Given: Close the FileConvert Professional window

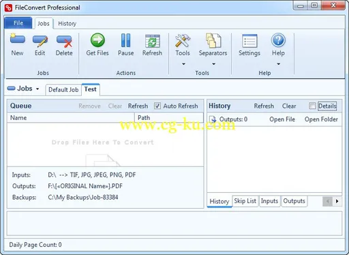Looking at the screenshot, I should pos(333,5).
